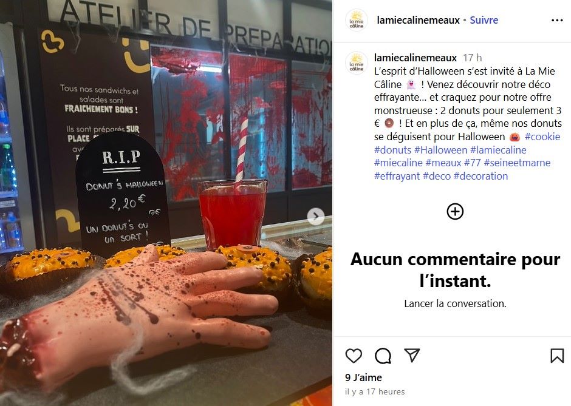Click the Halloween donut photo
Viewport: 571px width, 406px height.
point(166,203)
